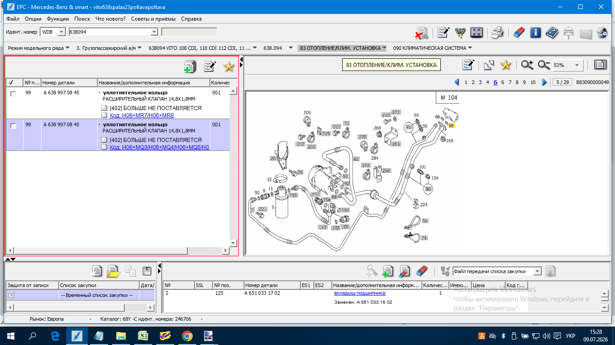The width and height of the screenshot is (615, 345).
Task: Go to diagram page 10
Action: coord(533,82)
